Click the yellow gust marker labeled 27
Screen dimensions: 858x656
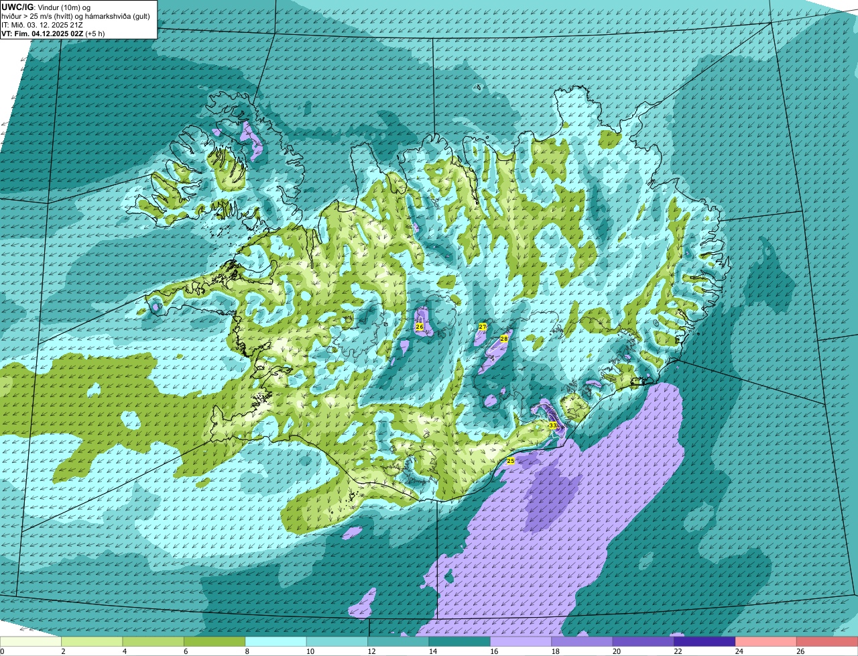pyautogui.click(x=483, y=327)
